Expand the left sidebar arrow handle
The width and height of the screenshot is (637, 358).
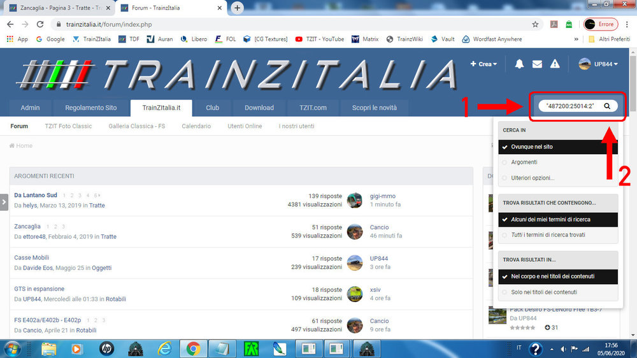4,202
